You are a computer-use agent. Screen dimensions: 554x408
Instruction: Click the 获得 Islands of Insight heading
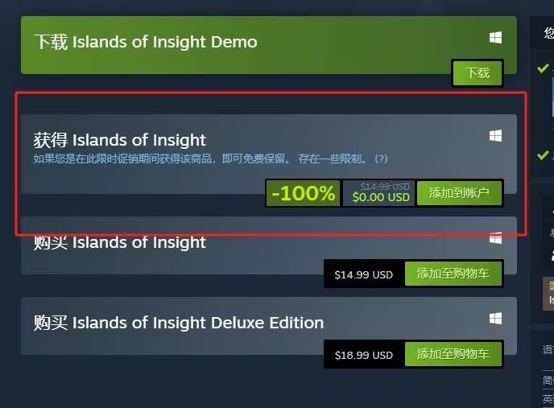click(120, 140)
